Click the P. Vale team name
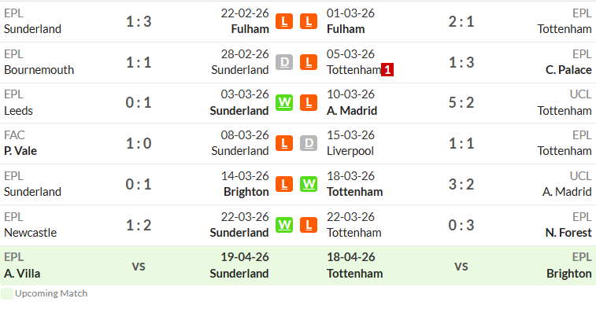 [20, 151]
